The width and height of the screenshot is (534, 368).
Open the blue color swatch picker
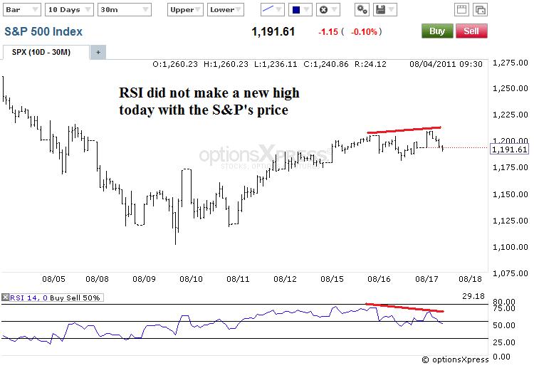pos(300,10)
